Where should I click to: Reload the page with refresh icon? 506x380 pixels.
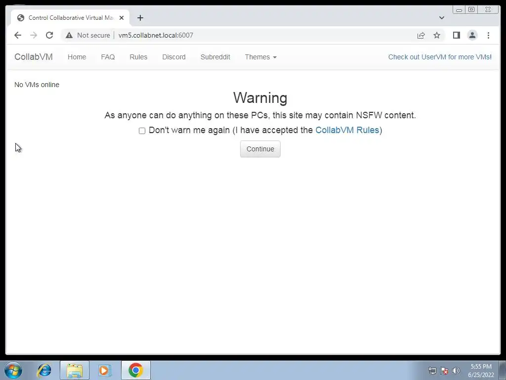49,35
